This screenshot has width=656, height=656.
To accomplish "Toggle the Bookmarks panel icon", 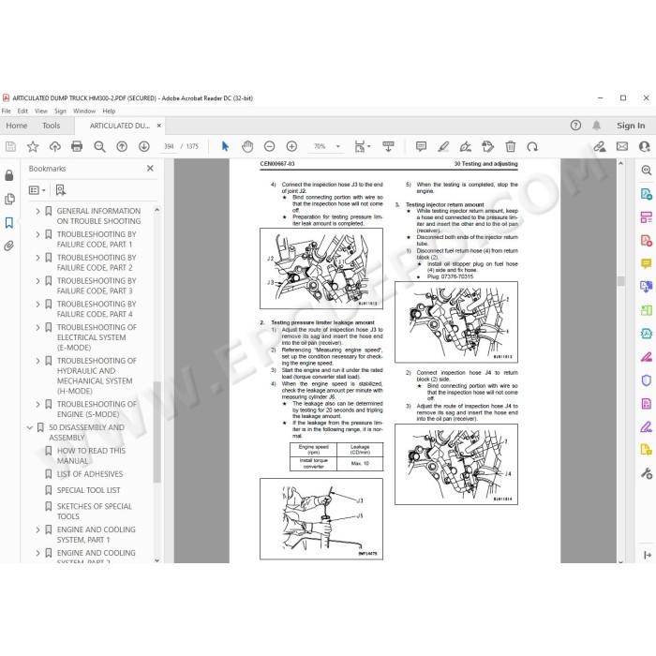I will [x=9, y=222].
